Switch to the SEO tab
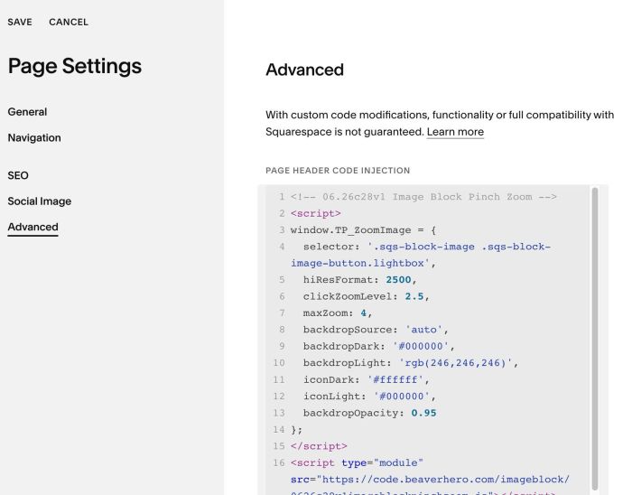Viewport: 632px width, 495px height. click(x=18, y=175)
